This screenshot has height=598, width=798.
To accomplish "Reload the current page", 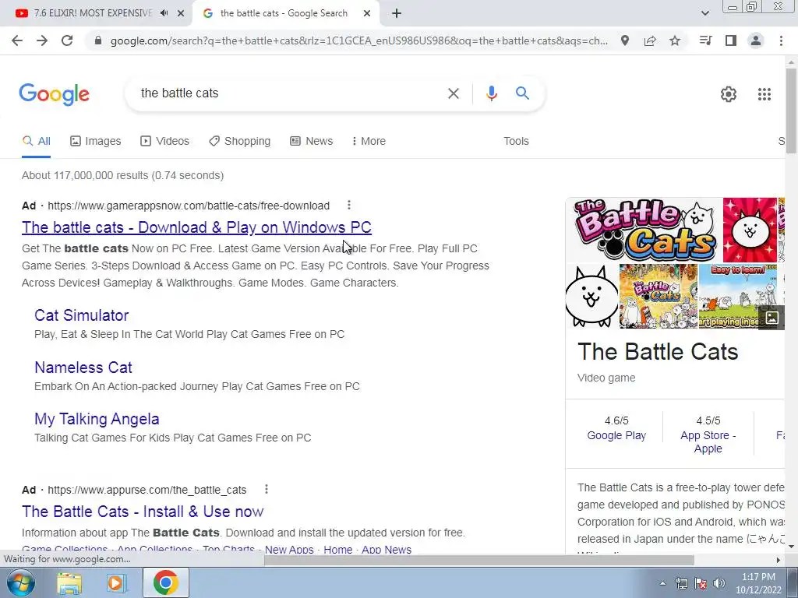I will click(x=67, y=40).
